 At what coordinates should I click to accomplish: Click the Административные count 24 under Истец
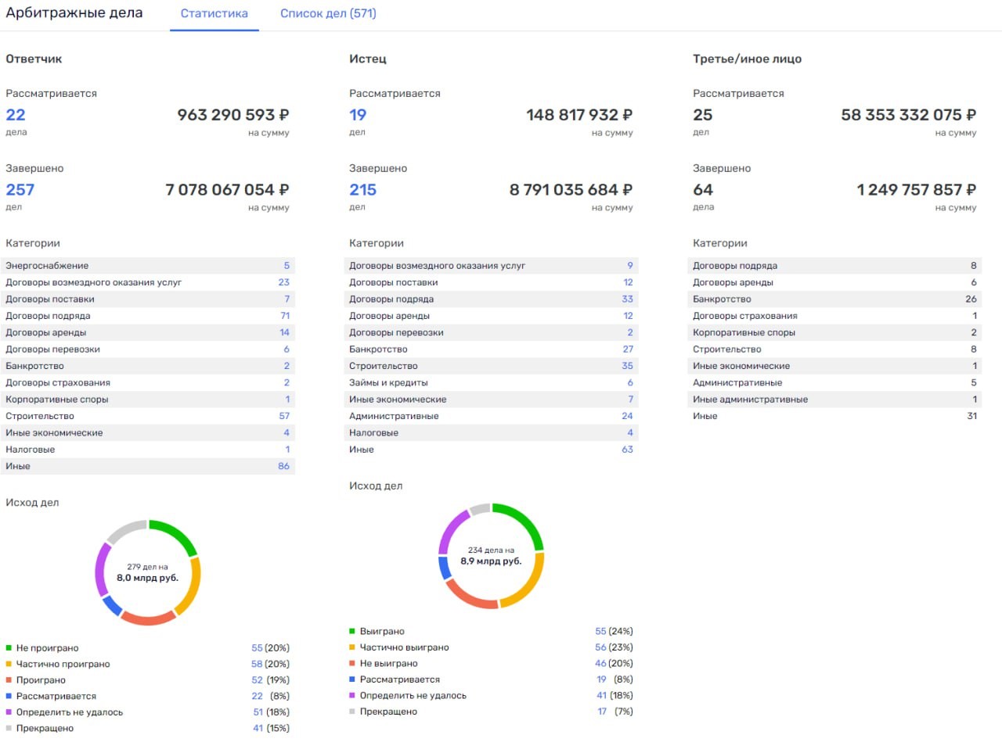(x=627, y=416)
